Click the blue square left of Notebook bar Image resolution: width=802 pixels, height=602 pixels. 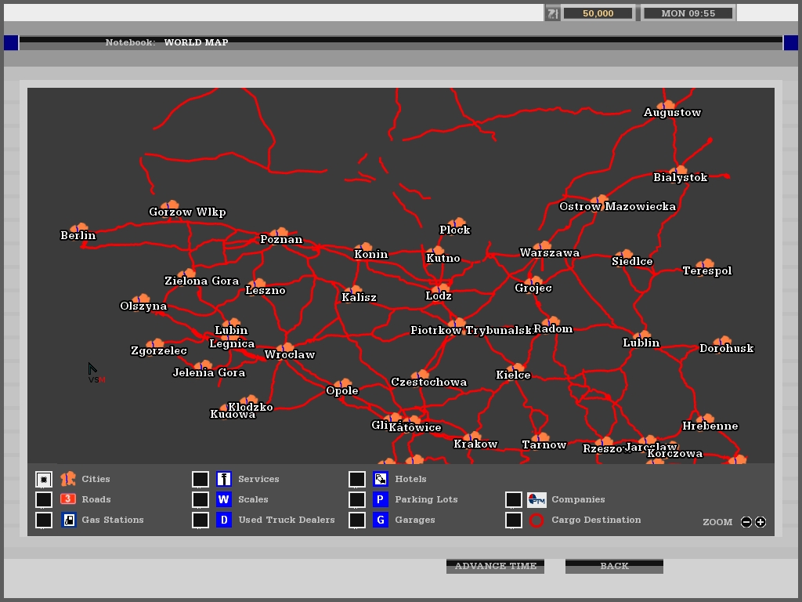coord(11,42)
